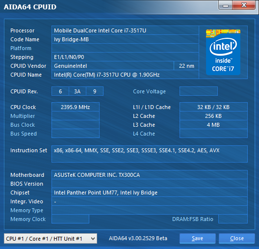Image resolution: width=259 pixels, height=249 pixels.
Task: Click the empty Core Voltage field
Action: coord(199,91)
